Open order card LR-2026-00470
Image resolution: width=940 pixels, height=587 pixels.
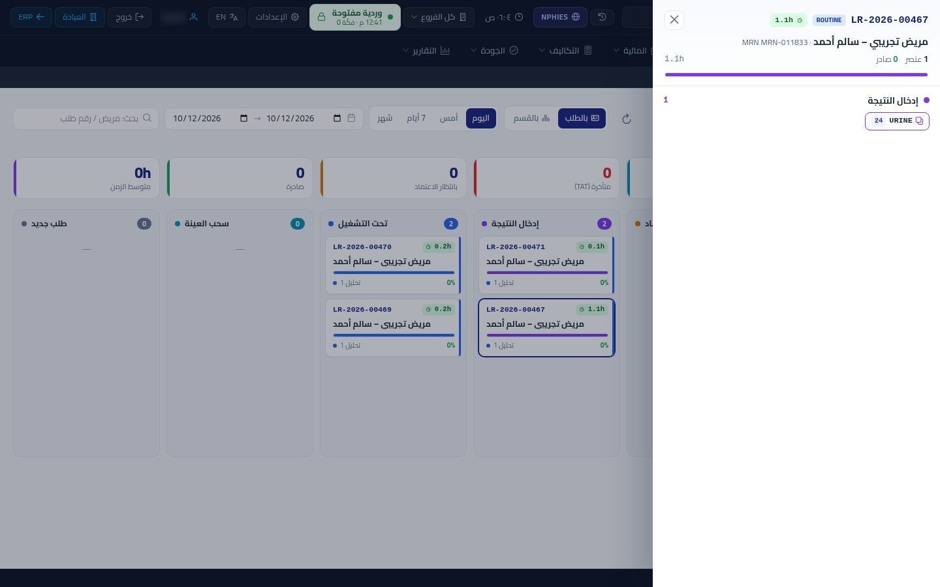pos(393,265)
